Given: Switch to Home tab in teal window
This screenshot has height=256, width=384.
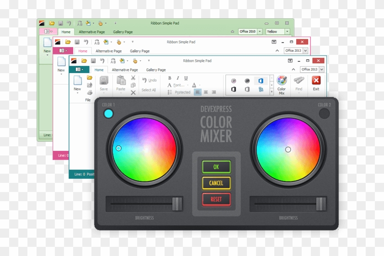Looking at the screenshot, I should pyautogui.click(x=99, y=70).
